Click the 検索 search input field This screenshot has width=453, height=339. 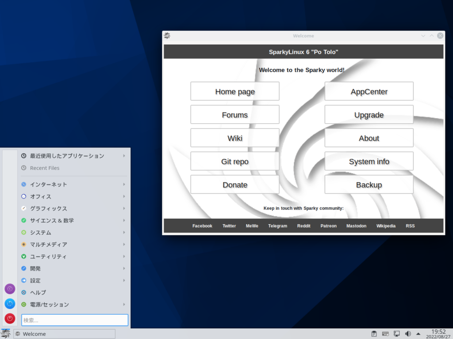pos(74,320)
